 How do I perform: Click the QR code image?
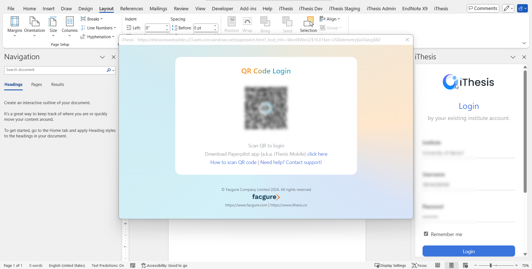click(x=266, y=108)
